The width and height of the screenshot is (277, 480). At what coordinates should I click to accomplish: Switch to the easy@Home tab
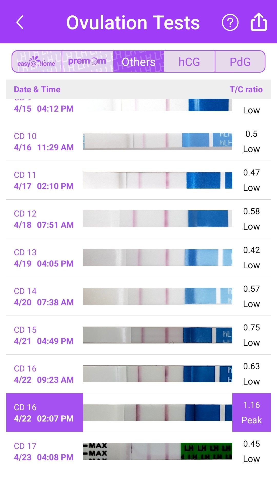(x=37, y=62)
